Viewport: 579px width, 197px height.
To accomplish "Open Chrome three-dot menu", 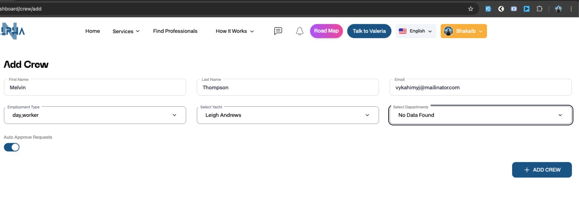I will pyautogui.click(x=571, y=9).
